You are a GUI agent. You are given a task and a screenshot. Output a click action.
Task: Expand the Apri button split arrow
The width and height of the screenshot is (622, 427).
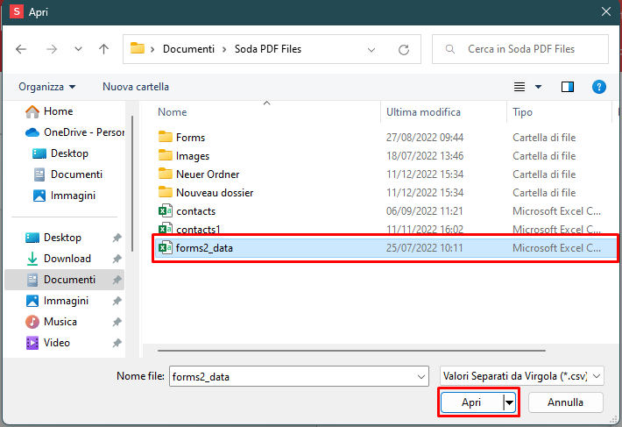pos(509,402)
